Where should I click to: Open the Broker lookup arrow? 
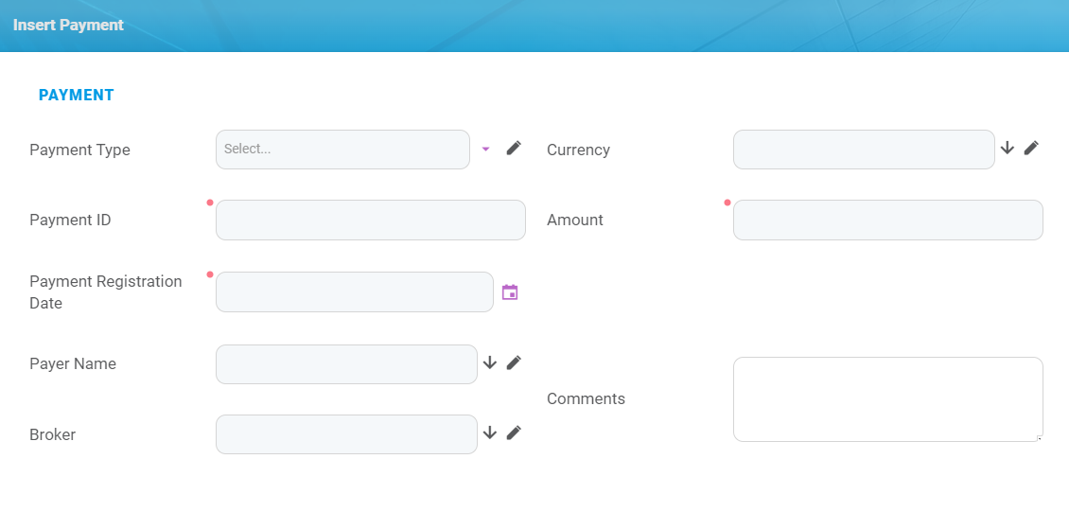490,433
